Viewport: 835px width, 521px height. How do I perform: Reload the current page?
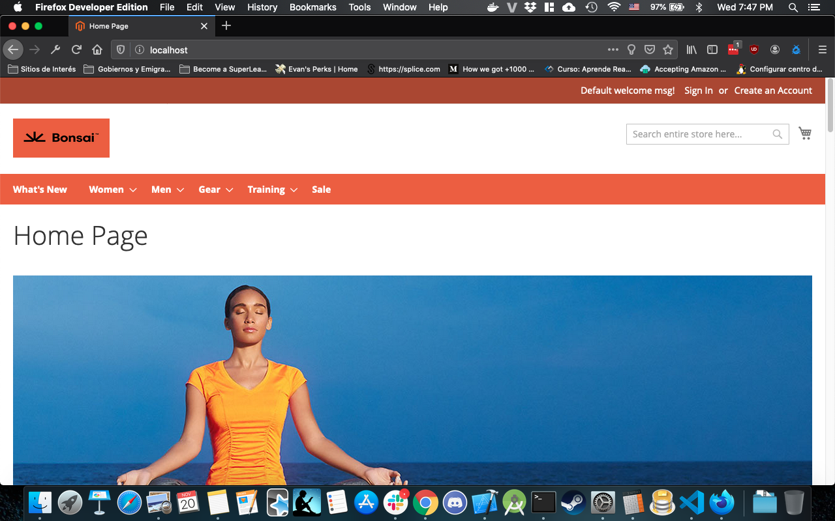coord(76,49)
